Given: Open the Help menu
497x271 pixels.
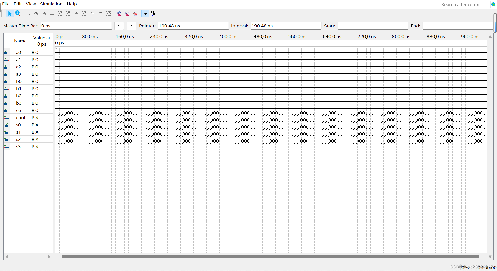Looking at the screenshot, I should pyautogui.click(x=72, y=4).
